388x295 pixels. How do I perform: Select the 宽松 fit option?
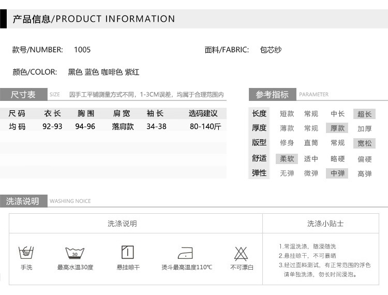[364, 143]
